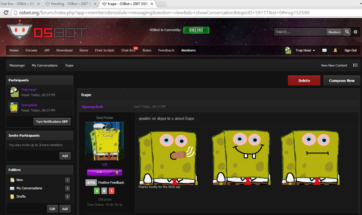
Task: Click into the Search text field
Action: tap(300, 32)
